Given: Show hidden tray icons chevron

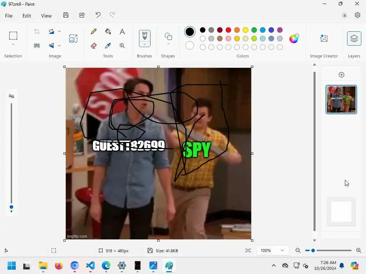Looking at the screenshot, I should coord(274,265).
